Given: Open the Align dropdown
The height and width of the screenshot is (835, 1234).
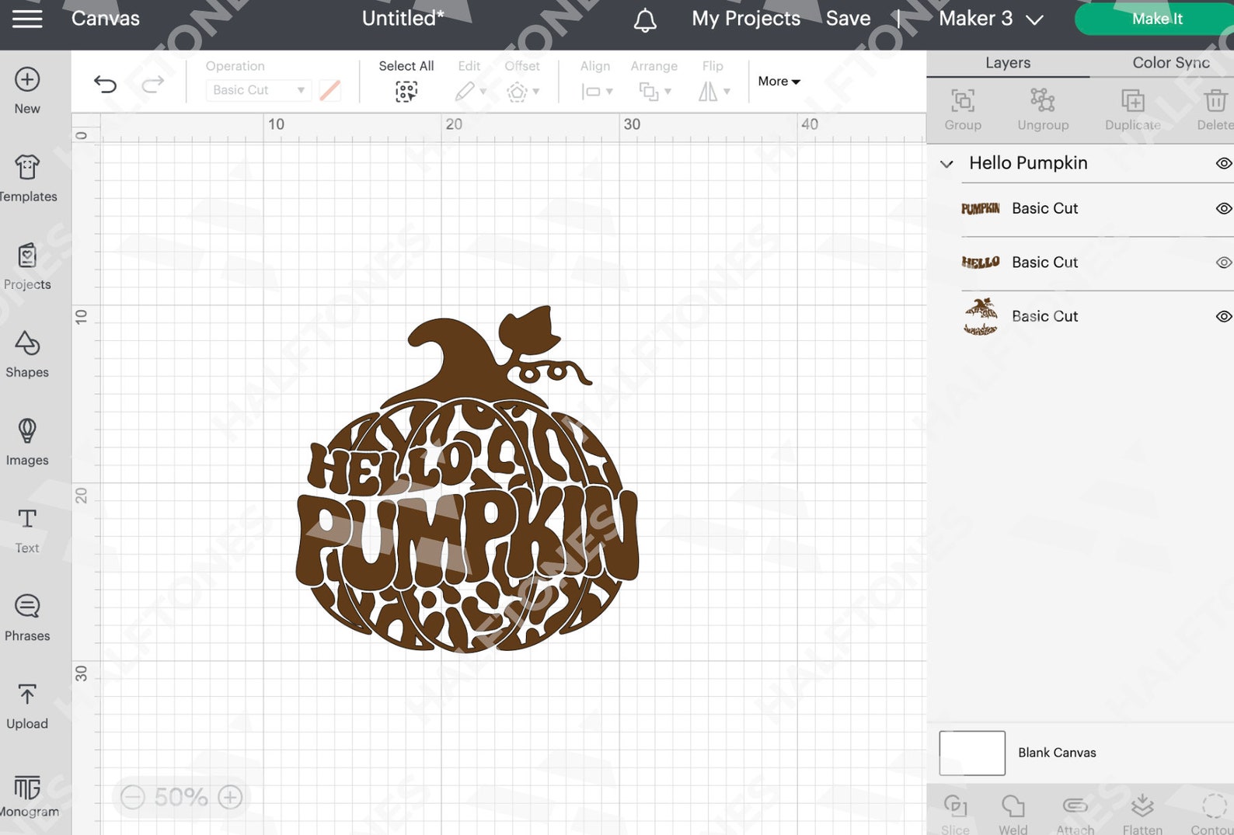Looking at the screenshot, I should point(597,92).
